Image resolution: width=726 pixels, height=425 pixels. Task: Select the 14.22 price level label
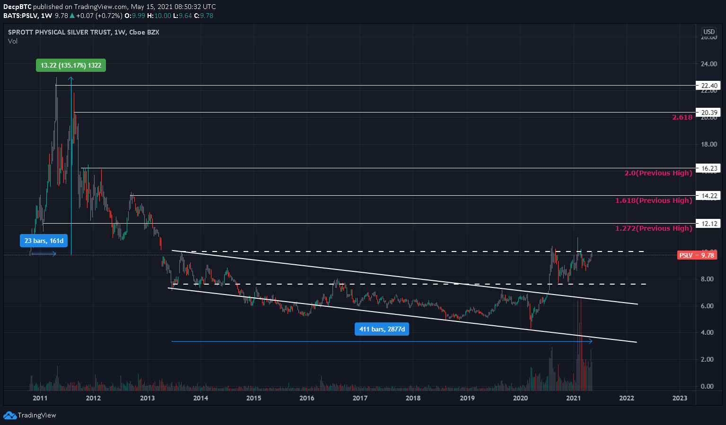tap(709, 196)
